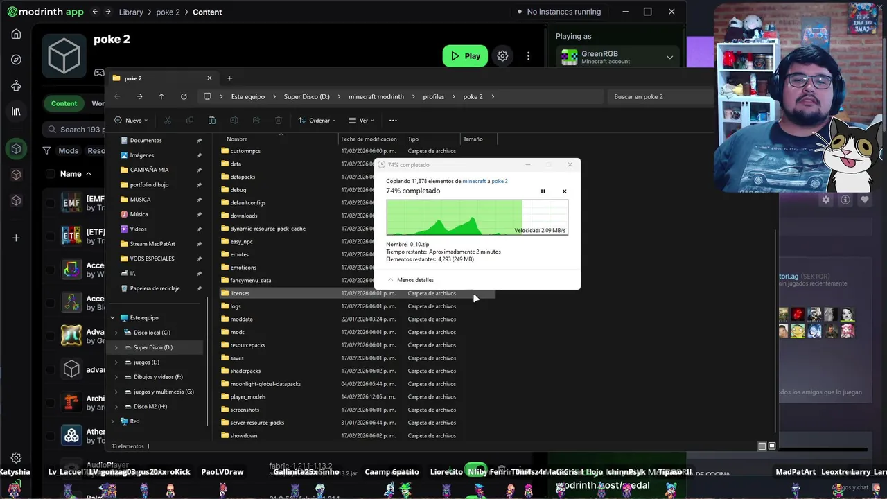Open the Nuevo dropdown in Explorer
Image resolution: width=887 pixels, height=499 pixels.
131,120
